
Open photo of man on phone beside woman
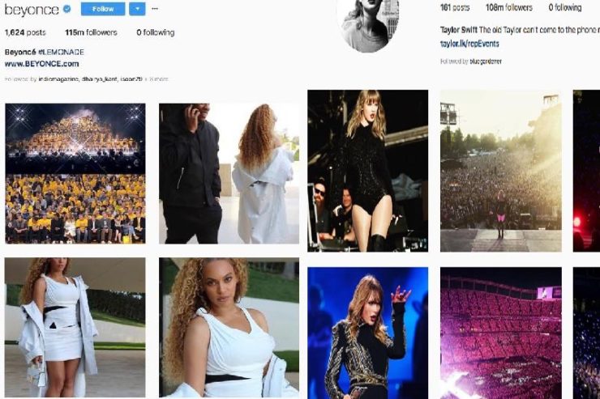(229, 173)
